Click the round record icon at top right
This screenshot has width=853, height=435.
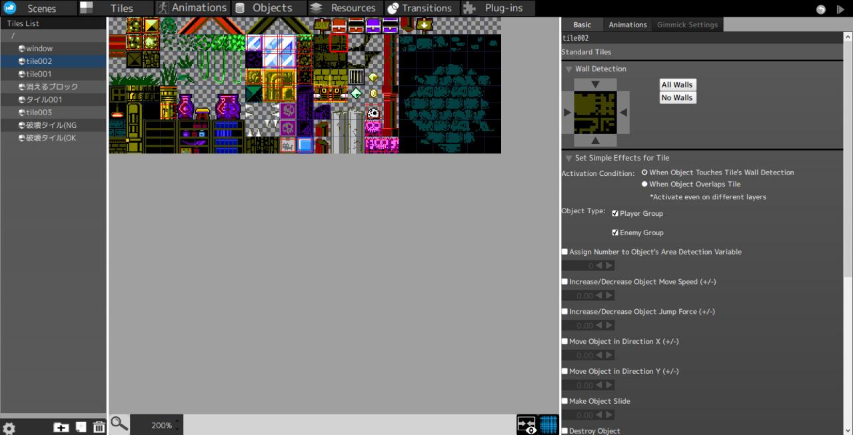(821, 9)
